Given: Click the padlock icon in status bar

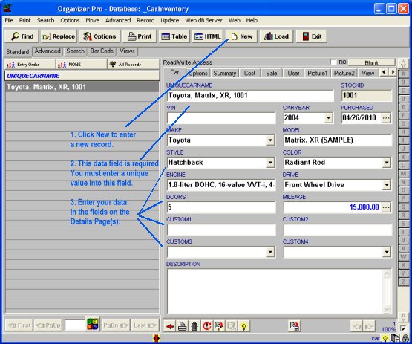Looking at the screenshot, I should click(x=406, y=339).
